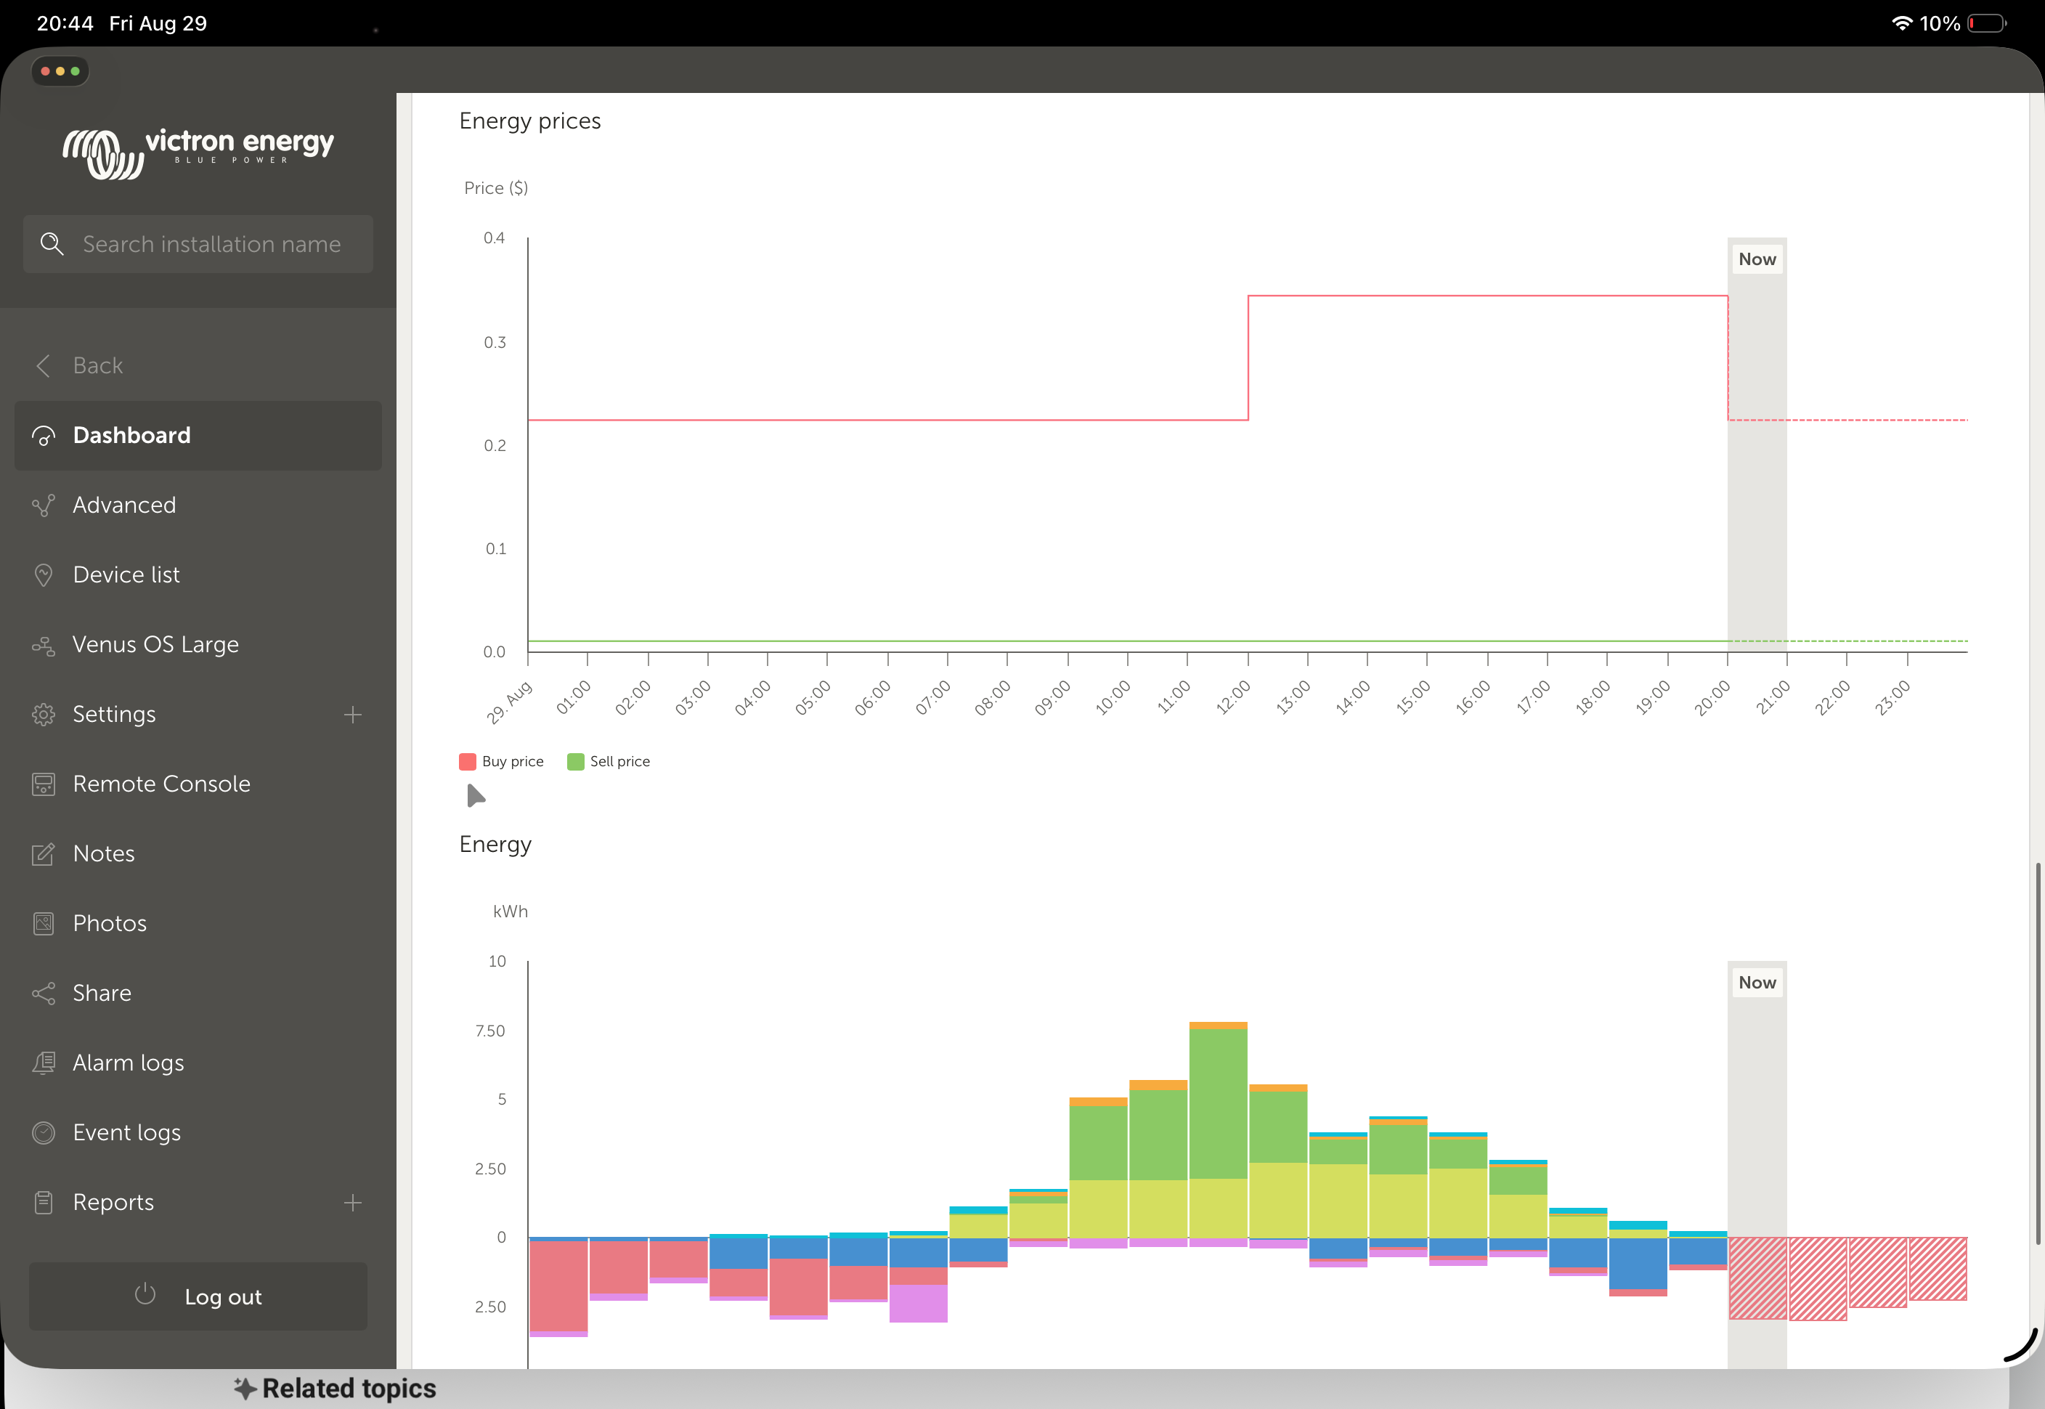Click the Share icon in sidebar

44,993
